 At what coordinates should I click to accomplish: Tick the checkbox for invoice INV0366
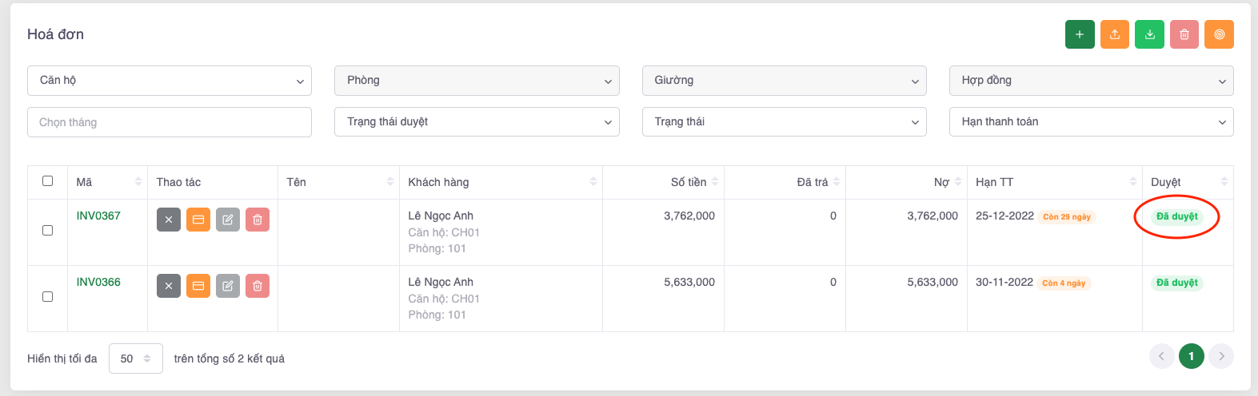[x=48, y=296]
